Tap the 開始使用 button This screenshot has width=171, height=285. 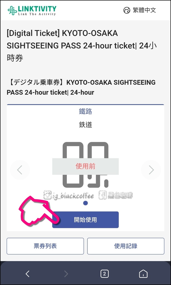(85, 220)
